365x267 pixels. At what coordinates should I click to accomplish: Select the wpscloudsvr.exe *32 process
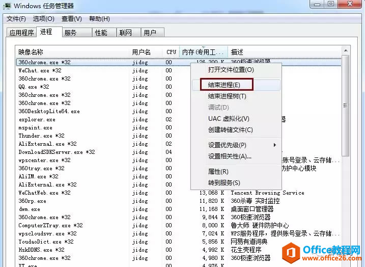point(179,233)
